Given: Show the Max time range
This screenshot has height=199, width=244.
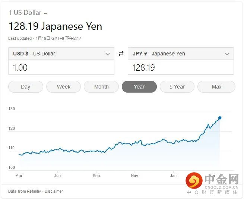Looking at the screenshot, I should pos(216,87).
